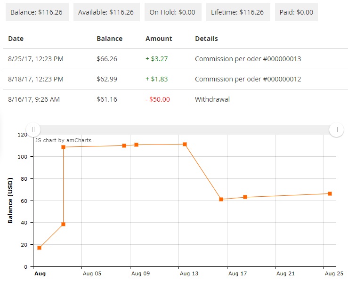Screen dimensions: 348x281
Task: Sort by the Date column header
Action: click(16, 39)
